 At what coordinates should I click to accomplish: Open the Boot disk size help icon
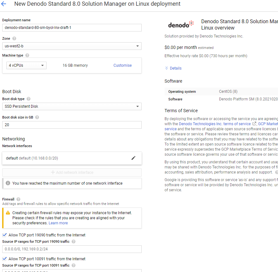pyautogui.click(x=37, y=117)
